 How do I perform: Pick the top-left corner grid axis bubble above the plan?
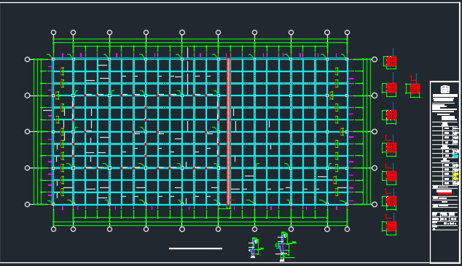point(53,32)
